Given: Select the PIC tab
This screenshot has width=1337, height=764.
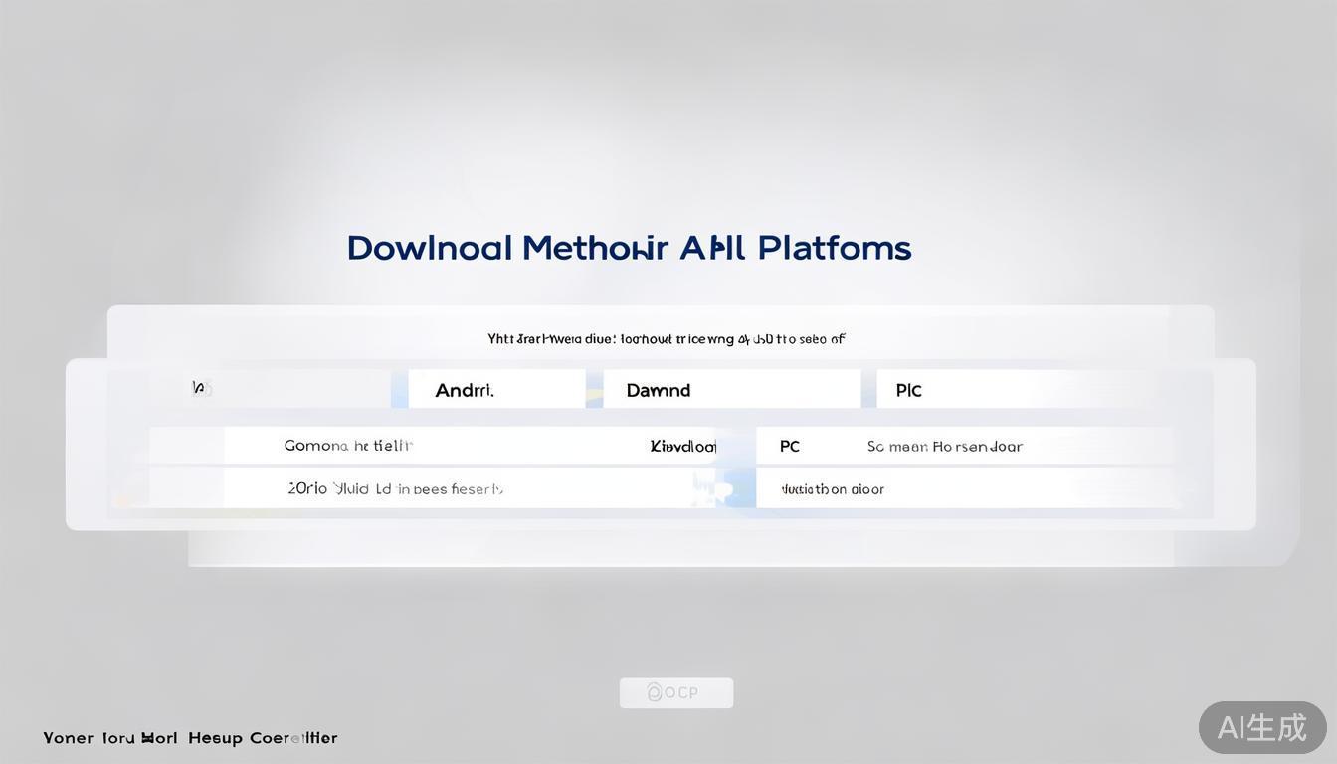Looking at the screenshot, I should (x=908, y=390).
